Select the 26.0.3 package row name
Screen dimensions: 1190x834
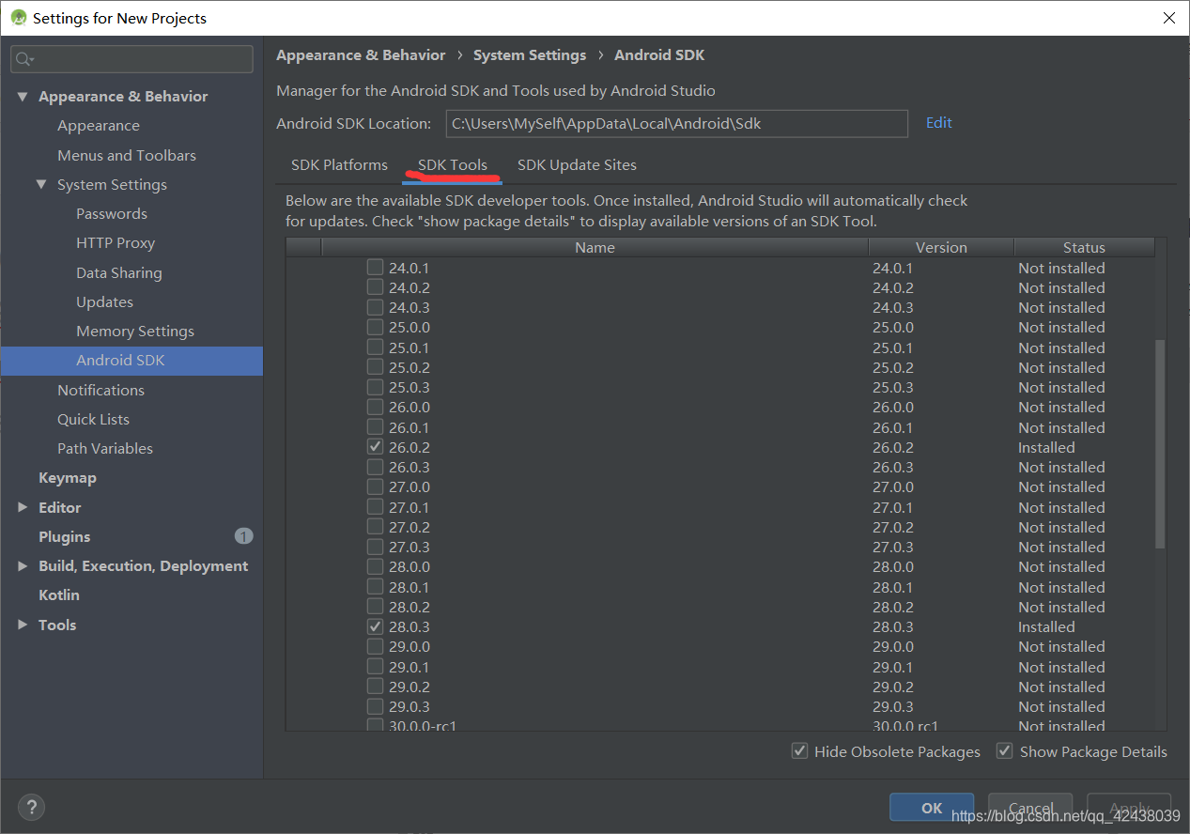[x=410, y=467]
